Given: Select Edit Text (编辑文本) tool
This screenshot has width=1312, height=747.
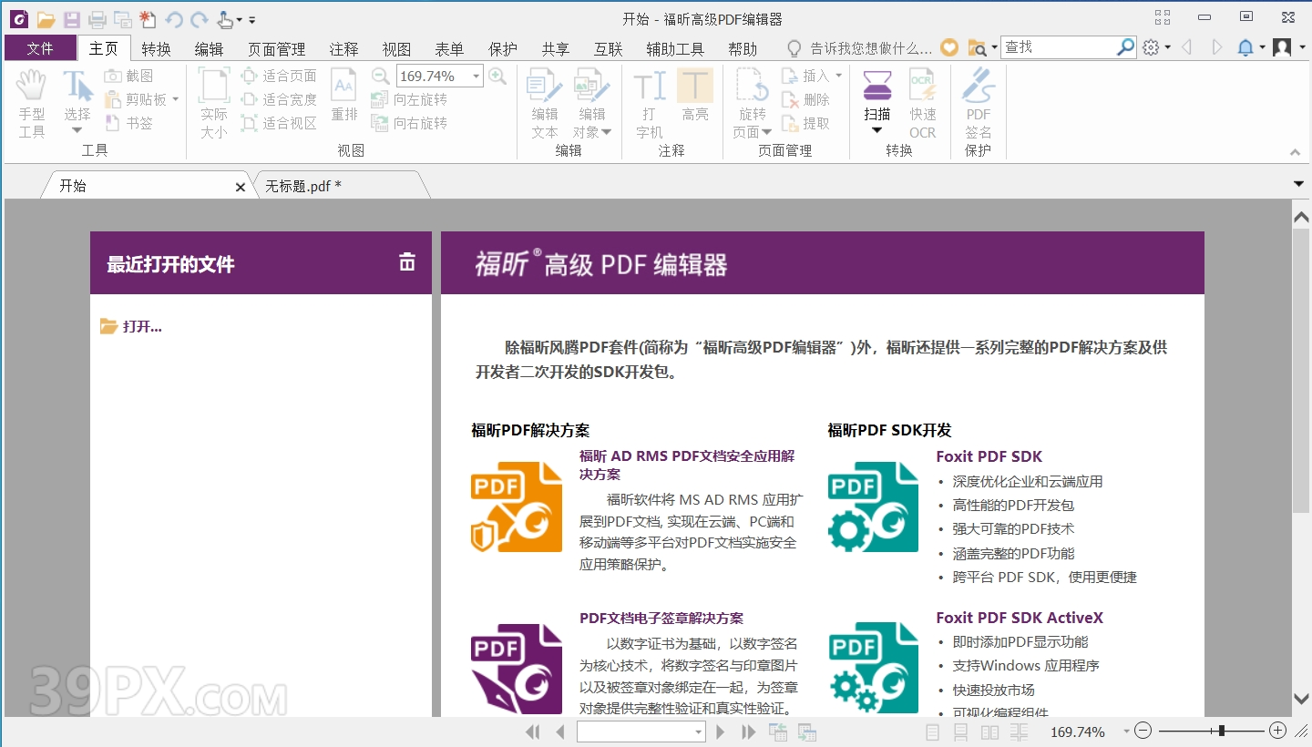Looking at the screenshot, I should click(545, 103).
